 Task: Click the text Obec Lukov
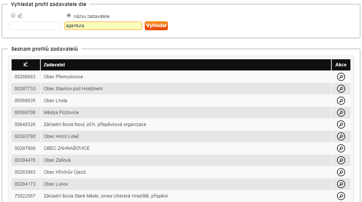(56, 184)
